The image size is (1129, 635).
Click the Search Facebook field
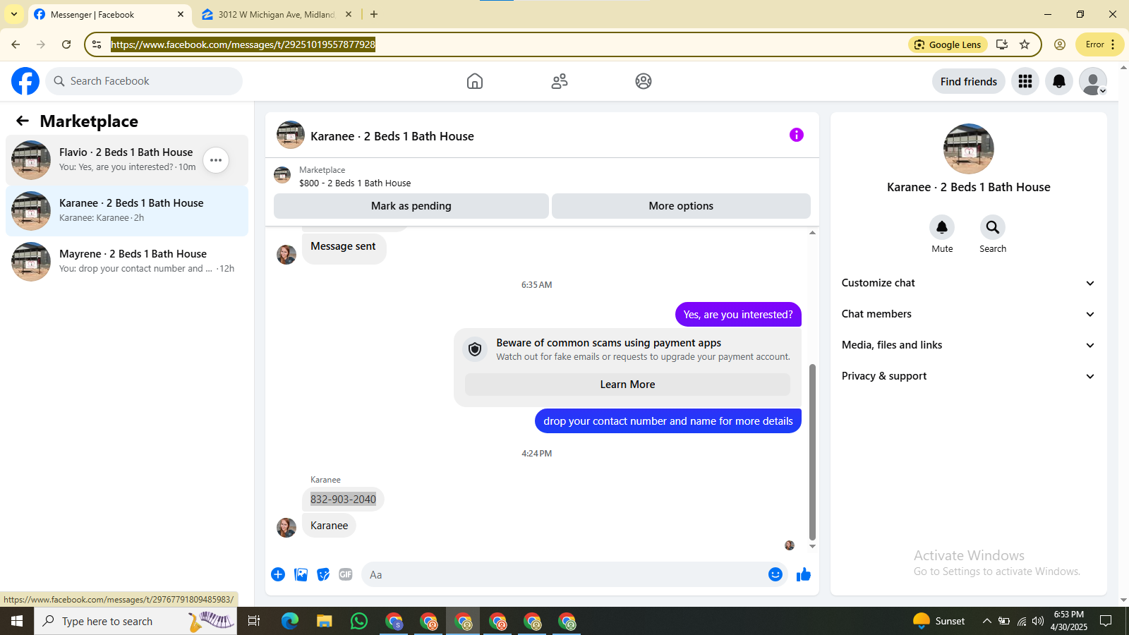pyautogui.click(x=144, y=81)
